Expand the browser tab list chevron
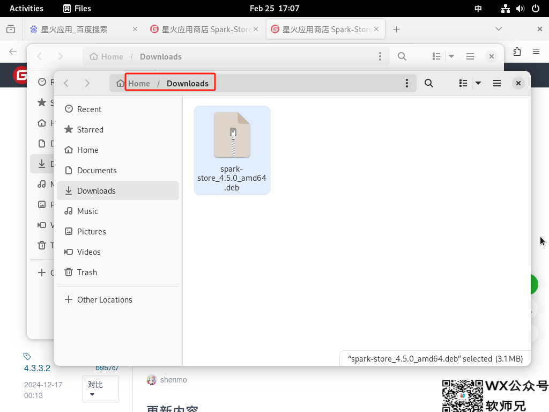Image resolution: width=549 pixels, height=412 pixels. [x=499, y=29]
